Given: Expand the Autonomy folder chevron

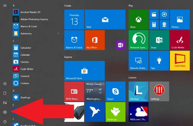Looking at the screenshot, I should [x=58, y=33].
